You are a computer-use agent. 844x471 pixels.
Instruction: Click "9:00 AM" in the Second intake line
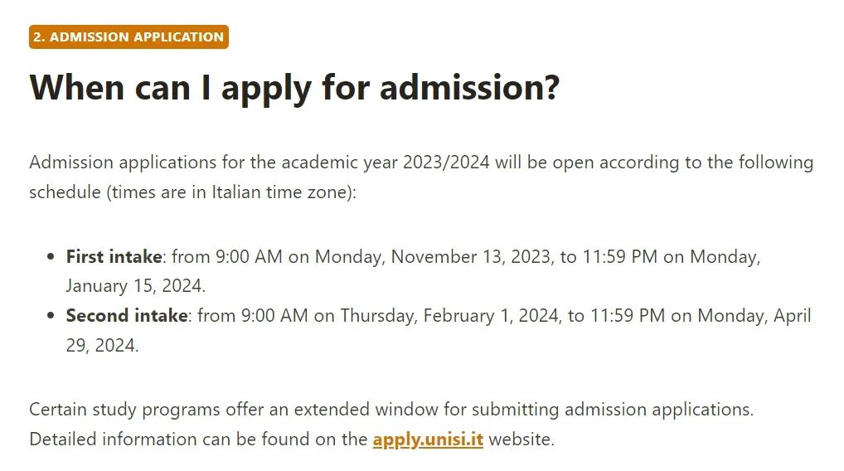274,315
